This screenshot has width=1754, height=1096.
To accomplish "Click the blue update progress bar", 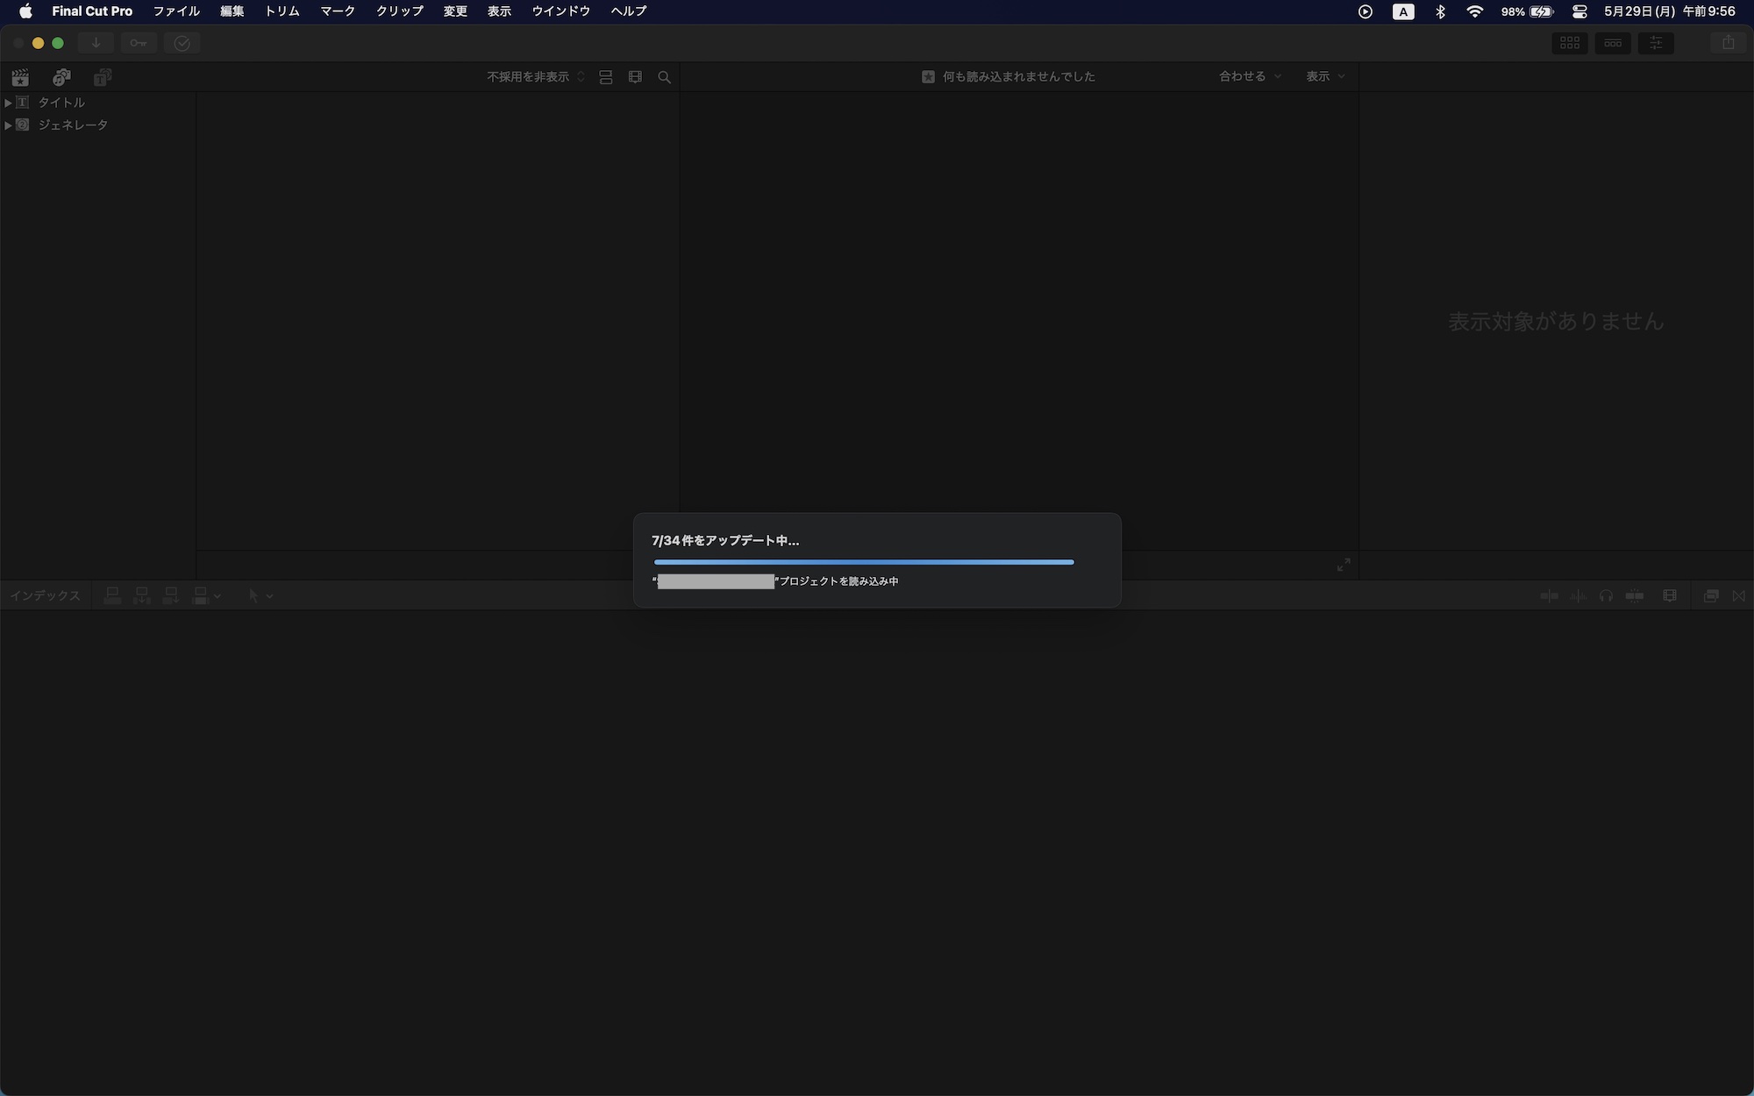I will point(863,562).
